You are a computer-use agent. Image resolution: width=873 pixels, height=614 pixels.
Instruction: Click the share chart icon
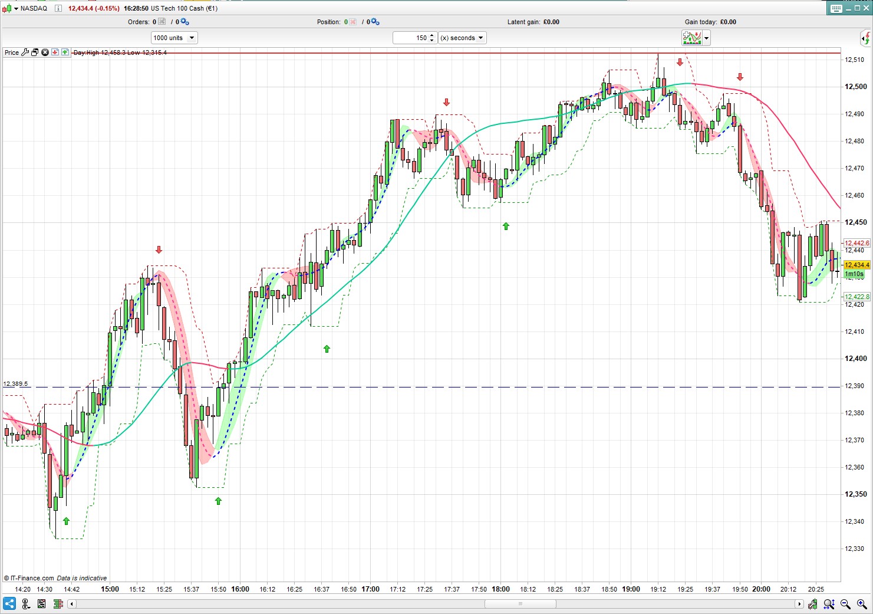(x=9, y=604)
